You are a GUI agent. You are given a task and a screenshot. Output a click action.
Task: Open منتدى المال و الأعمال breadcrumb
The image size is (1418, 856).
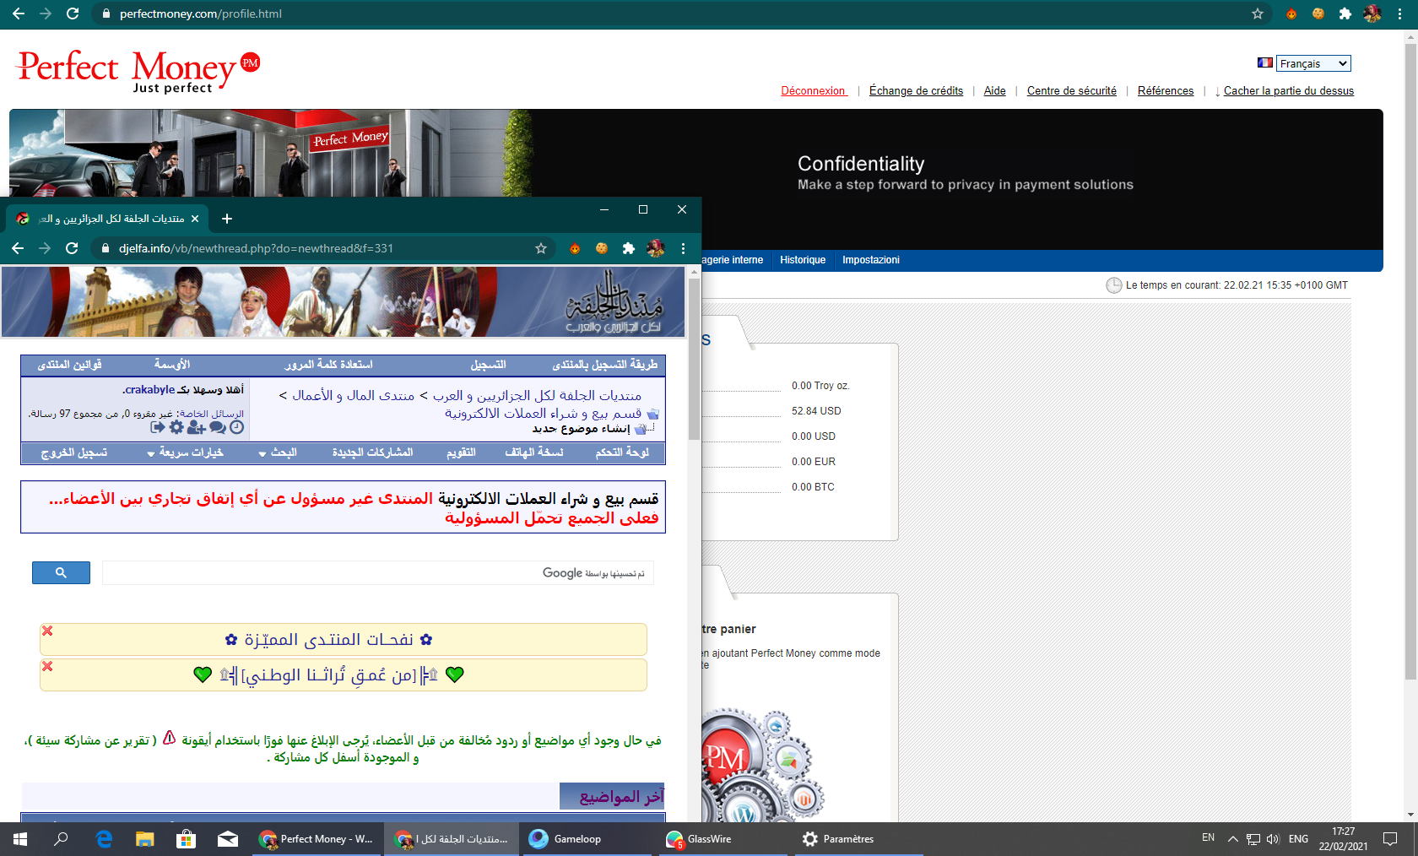354,396
